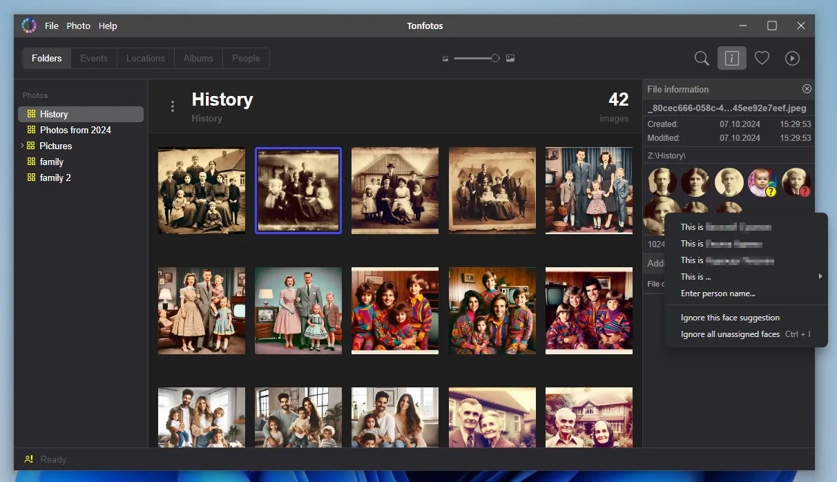
Task: Click the large thumbnail size icon
Action: [x=510, y=59]
